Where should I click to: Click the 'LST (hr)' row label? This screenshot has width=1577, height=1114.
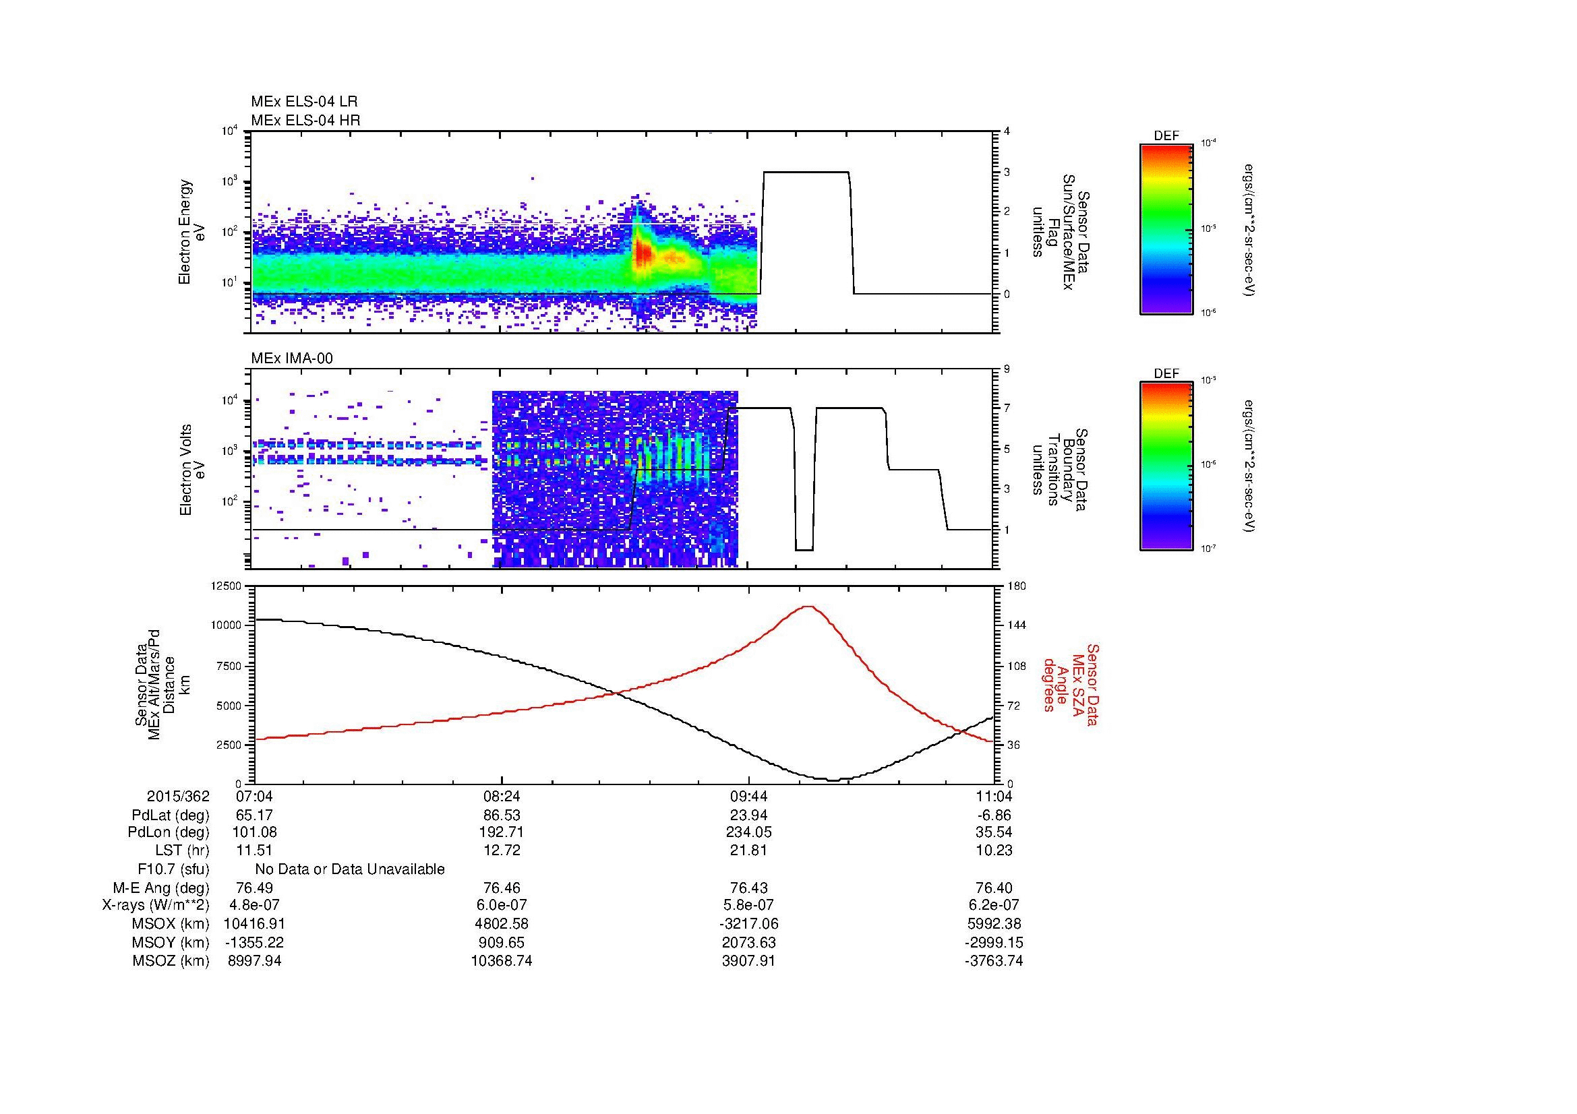click(182, 850)
